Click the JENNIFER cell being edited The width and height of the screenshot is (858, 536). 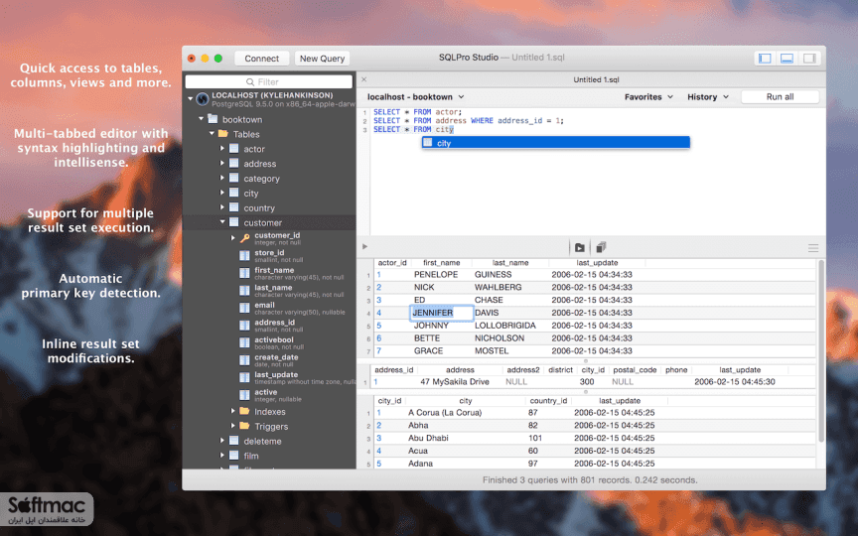pos(442,313)
